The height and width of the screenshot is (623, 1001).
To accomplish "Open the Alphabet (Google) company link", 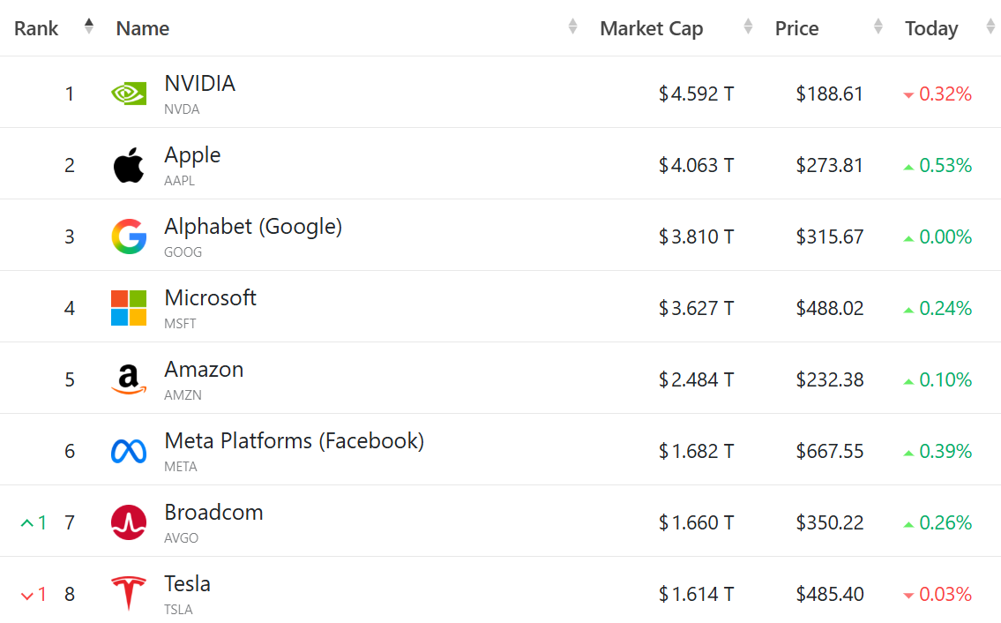I will click(x=253, y=226).
